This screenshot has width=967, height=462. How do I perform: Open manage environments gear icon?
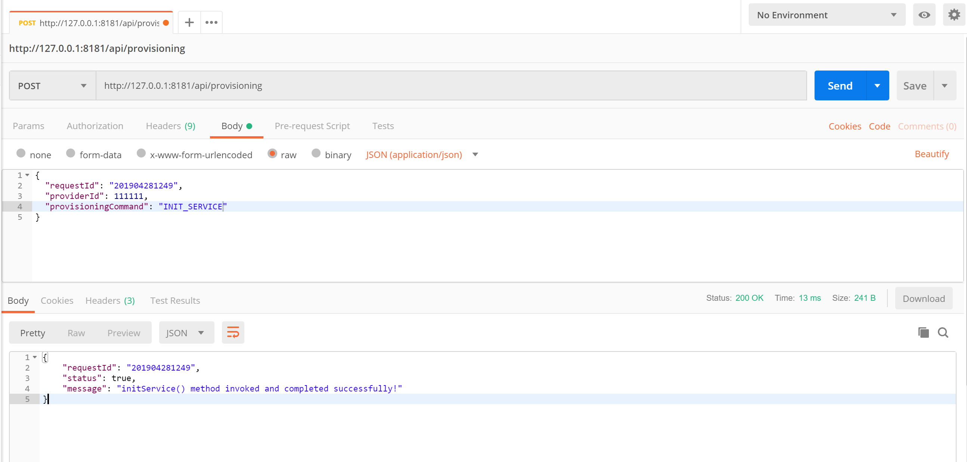pyautogui.click(x=954, y=15)
